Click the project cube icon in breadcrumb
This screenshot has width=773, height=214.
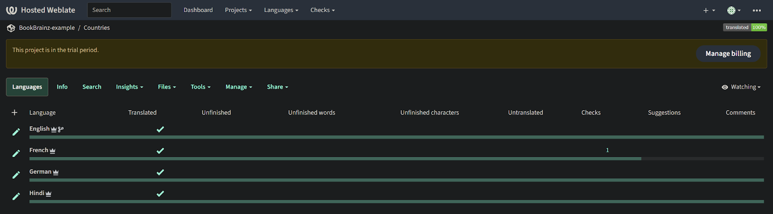pyautogui.click(x=11, y=28)
